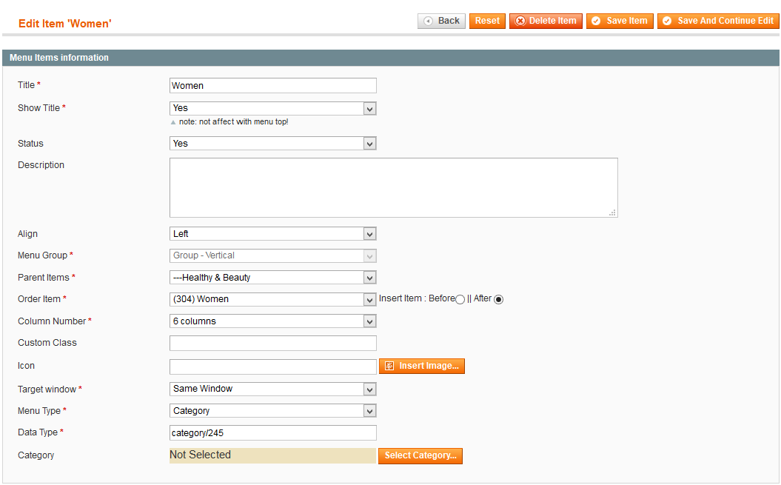Focus the Custom Class input field
781x485 pixels.
(x=273, y=343)
